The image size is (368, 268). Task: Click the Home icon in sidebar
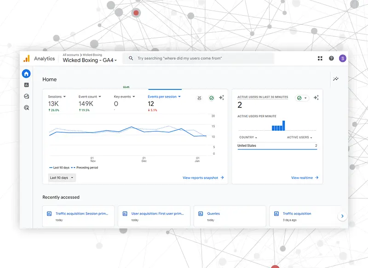click(x=26, y=74)
